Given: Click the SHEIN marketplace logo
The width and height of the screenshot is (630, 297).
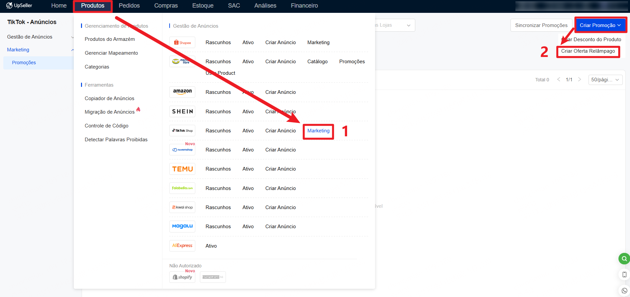Looking at the screenshot, I should [182, 111].
